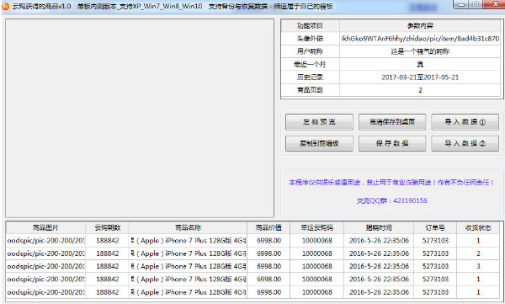Click 10000068 in the row with status 3
The width and height of the screenshot is (505, 304).
pos(317,267)
